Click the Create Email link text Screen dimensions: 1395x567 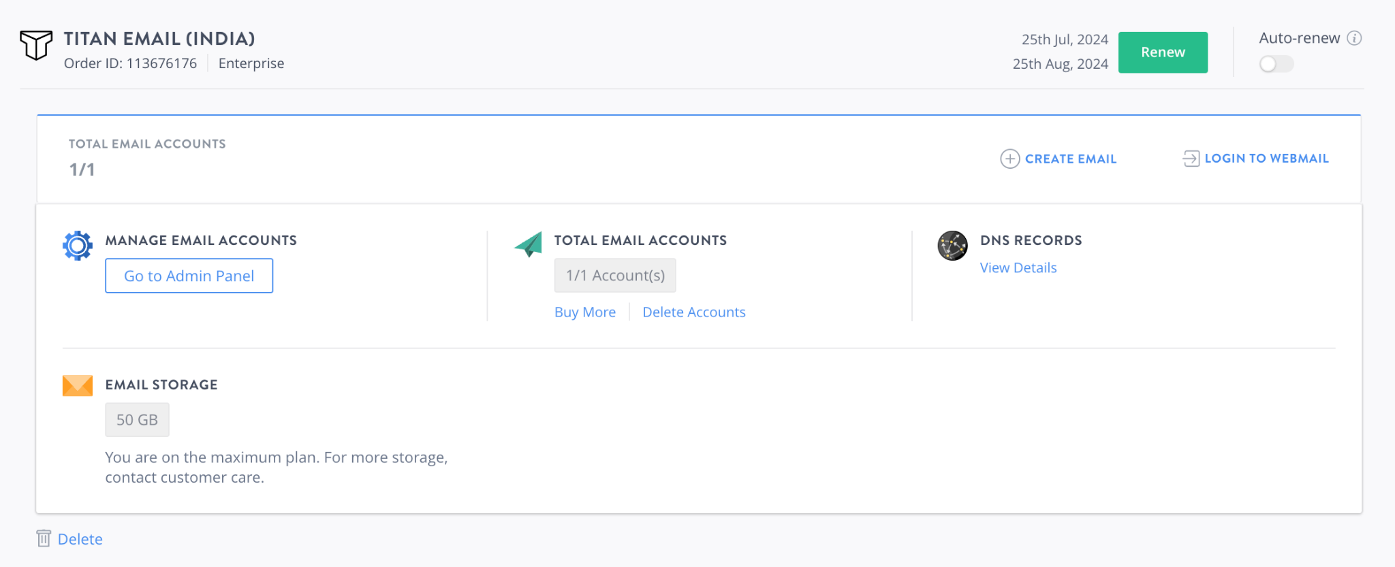coord(1070,159)
